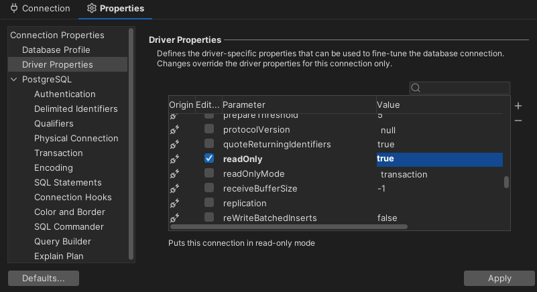Click origin icon beside receiveBufferSize row
Viewport: 537px width, 292px height.
click(174, 189)
